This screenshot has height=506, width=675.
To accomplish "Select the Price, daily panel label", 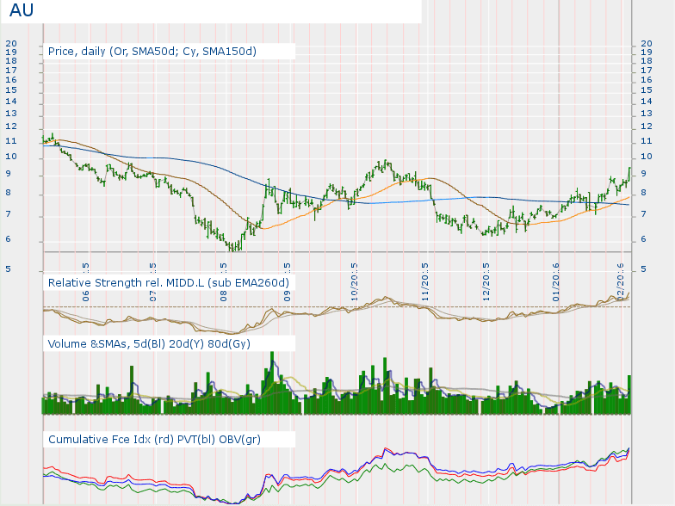I will (152, 52).
